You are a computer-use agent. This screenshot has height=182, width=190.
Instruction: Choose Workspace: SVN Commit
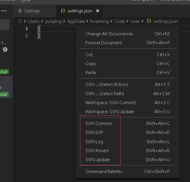127,103
